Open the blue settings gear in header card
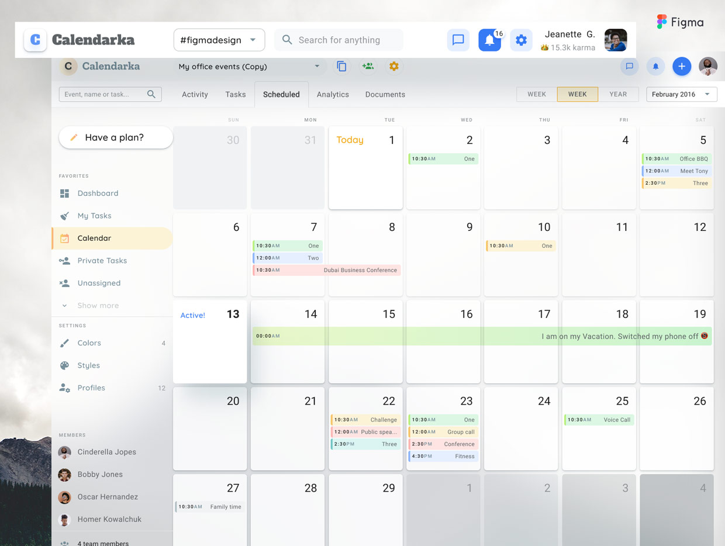The height and width of the screenshot is (546, 725). [x=521, y=40]
